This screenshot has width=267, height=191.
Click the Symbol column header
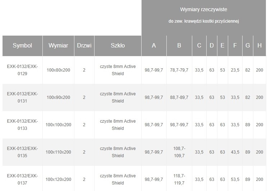[22, 46]
